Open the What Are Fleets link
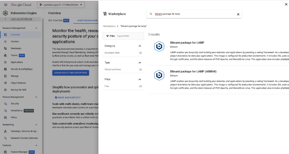289x154 pixels. click(67, 97)
